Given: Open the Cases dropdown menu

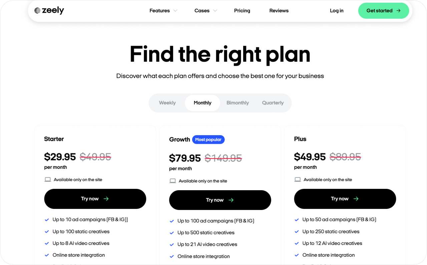Looking at the screenshot, I should (205, 10).
